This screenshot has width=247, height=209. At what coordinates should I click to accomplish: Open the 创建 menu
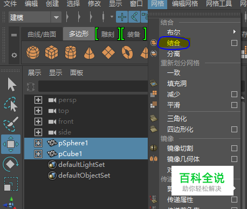click(52, 4)
